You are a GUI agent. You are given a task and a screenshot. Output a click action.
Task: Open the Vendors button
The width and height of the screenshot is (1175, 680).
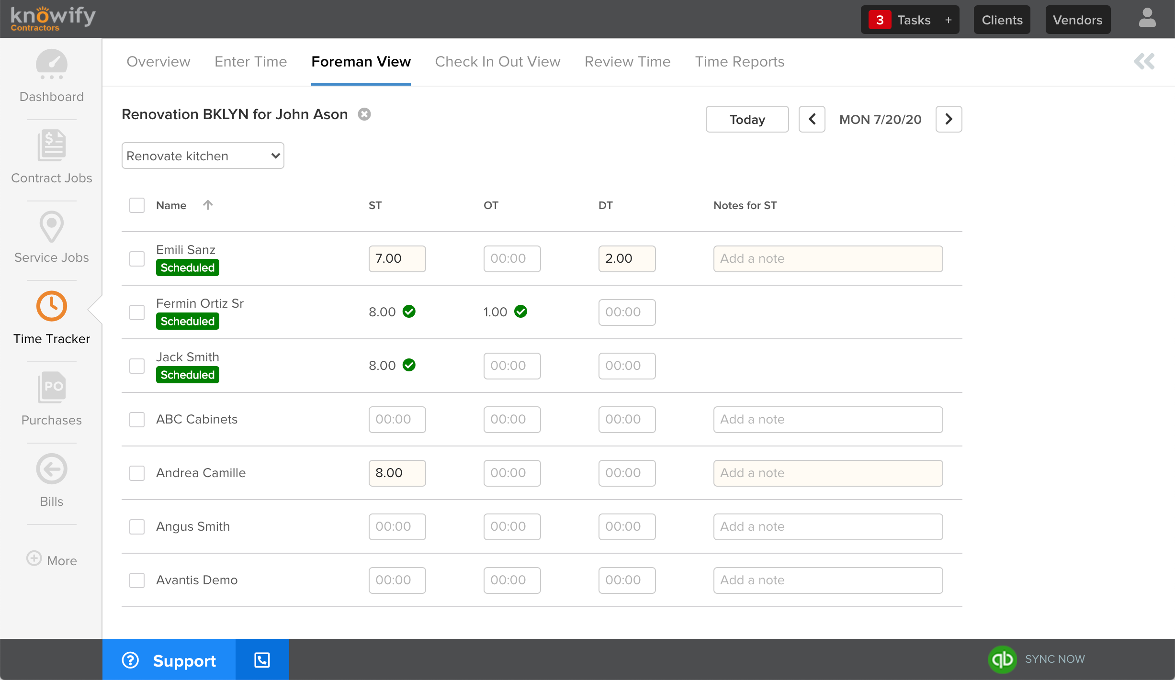tap(1078, 20)
